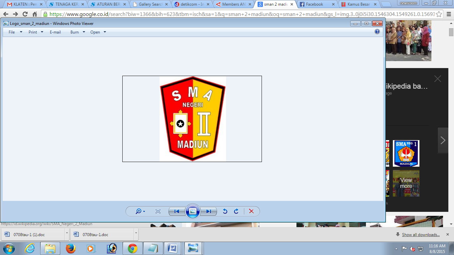Image resolution: width=454 pixels, height=255 pixels.
Task: Expand options for 0708tau-1 (1).doc download
Action: pyautogui.click(x=67, y=234)
